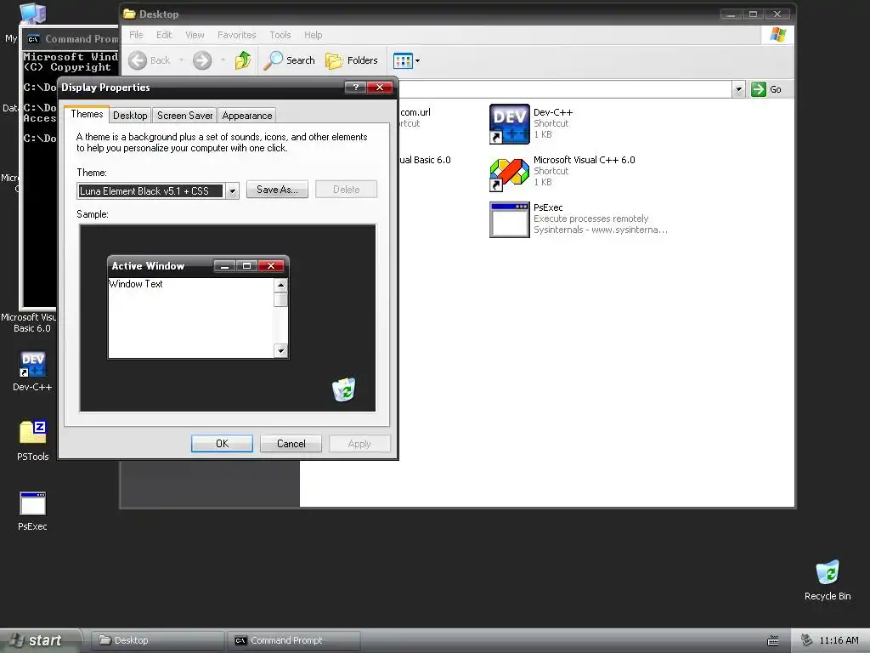Open the Search pane in Explorer
This screenshot has width=870, height=653.
point(289,60)
